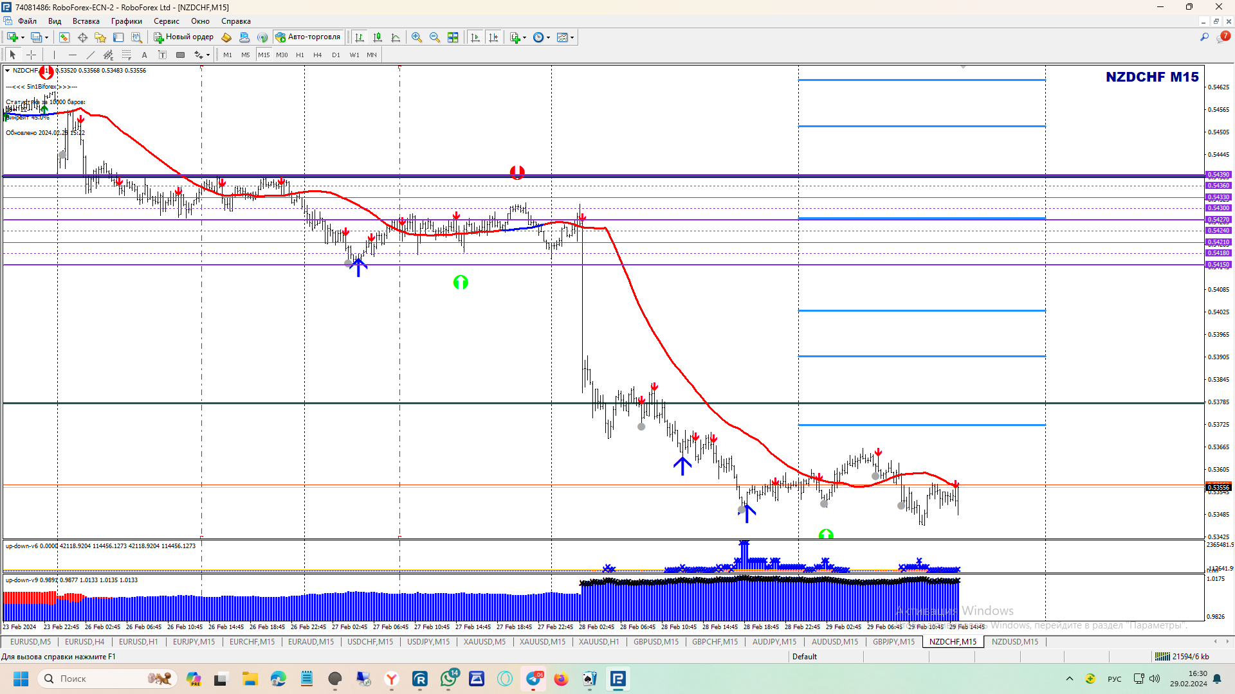Screen dimensions: 1235x694
Task: Switch chart to candlestick mode
Action: [x=378, y=37]
